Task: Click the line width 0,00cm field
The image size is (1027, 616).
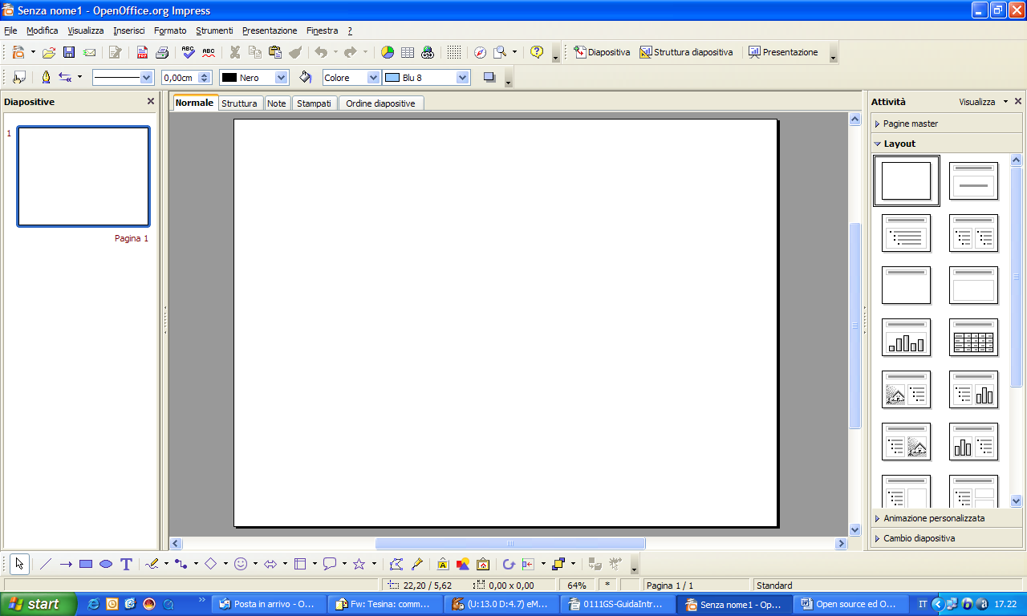Action: click(180, 78)
